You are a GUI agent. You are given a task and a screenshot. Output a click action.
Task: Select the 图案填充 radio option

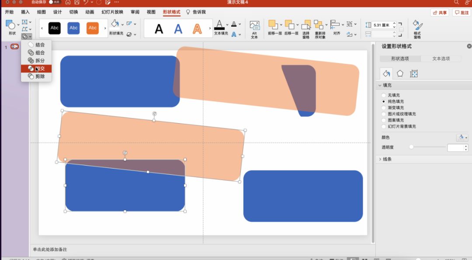point(384,120)
